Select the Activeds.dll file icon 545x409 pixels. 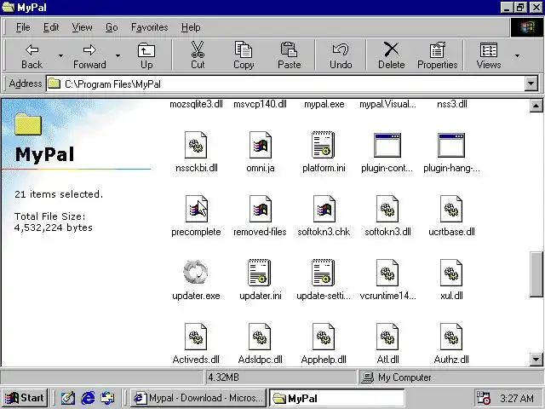pyautogui.click(x=196, y=337)
